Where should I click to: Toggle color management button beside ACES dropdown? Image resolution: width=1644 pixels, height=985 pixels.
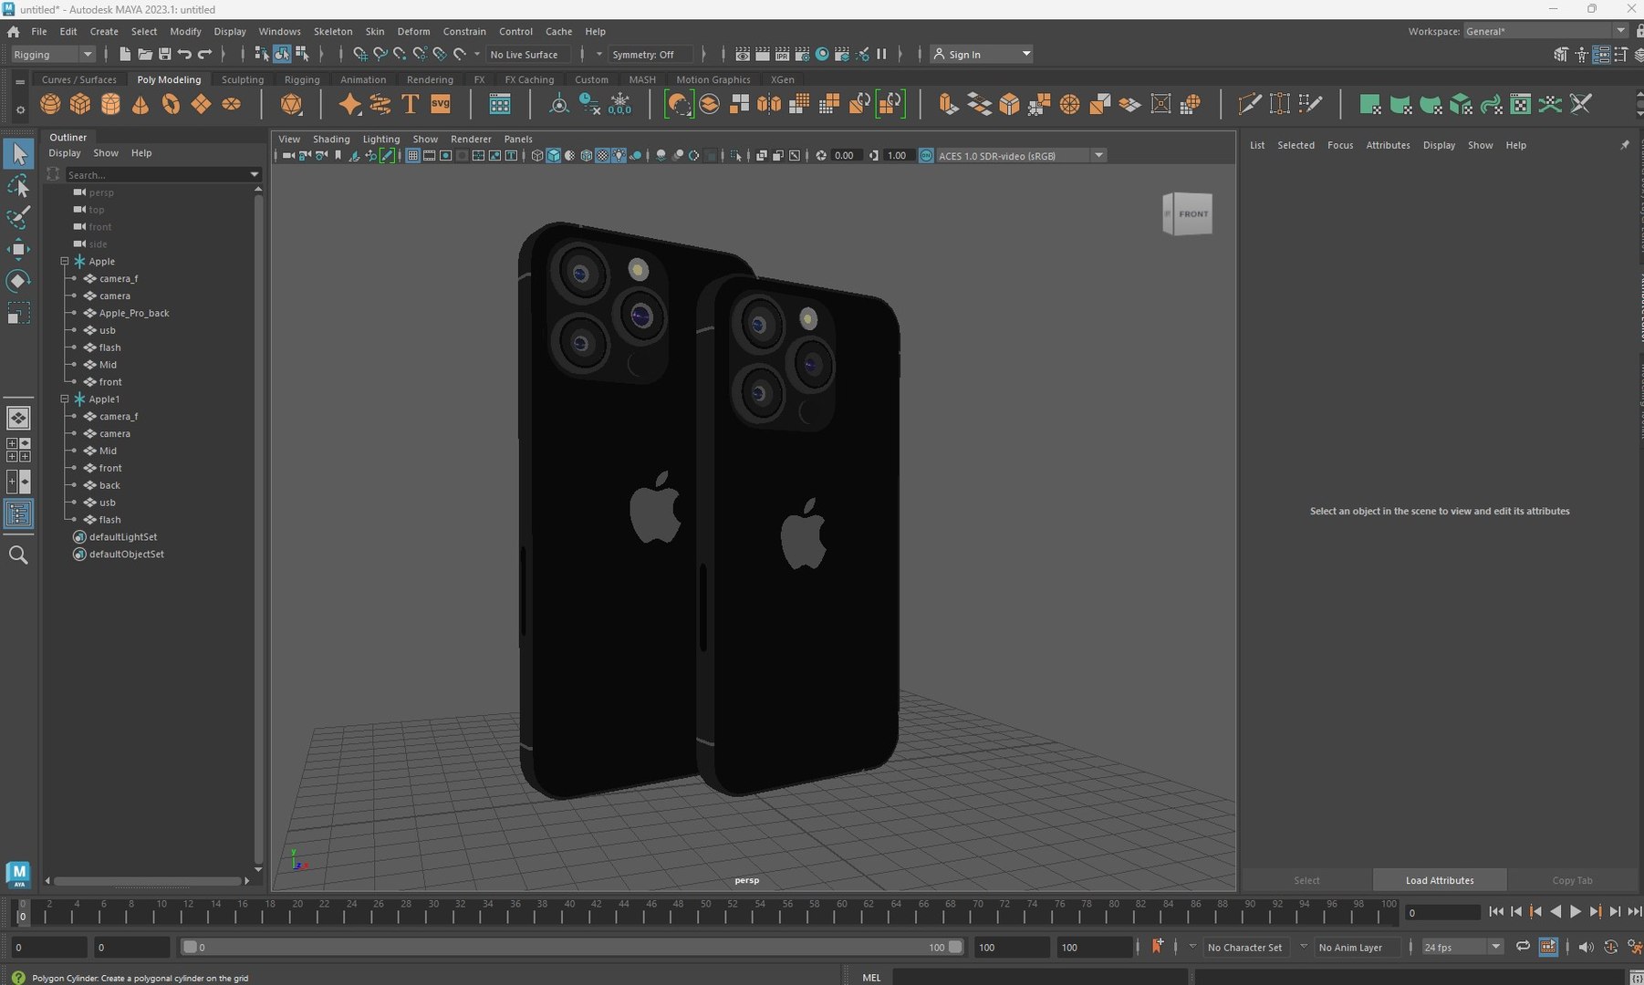[x=926, y=156]
